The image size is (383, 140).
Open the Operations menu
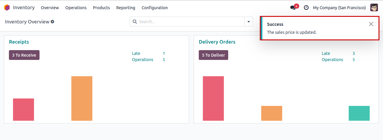76,8
